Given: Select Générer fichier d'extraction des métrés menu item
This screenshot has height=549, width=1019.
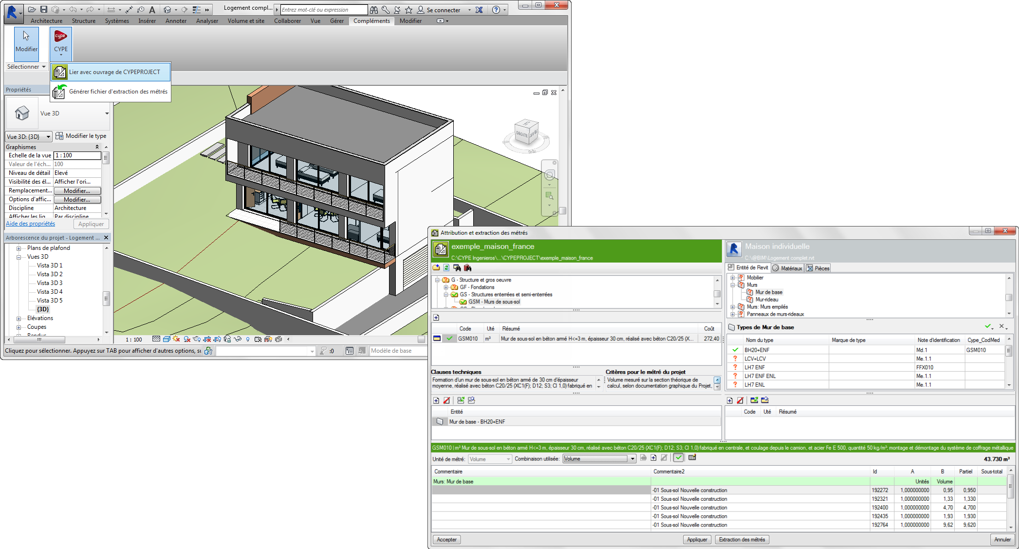Looking at the screenshot, I should point(111,92).
